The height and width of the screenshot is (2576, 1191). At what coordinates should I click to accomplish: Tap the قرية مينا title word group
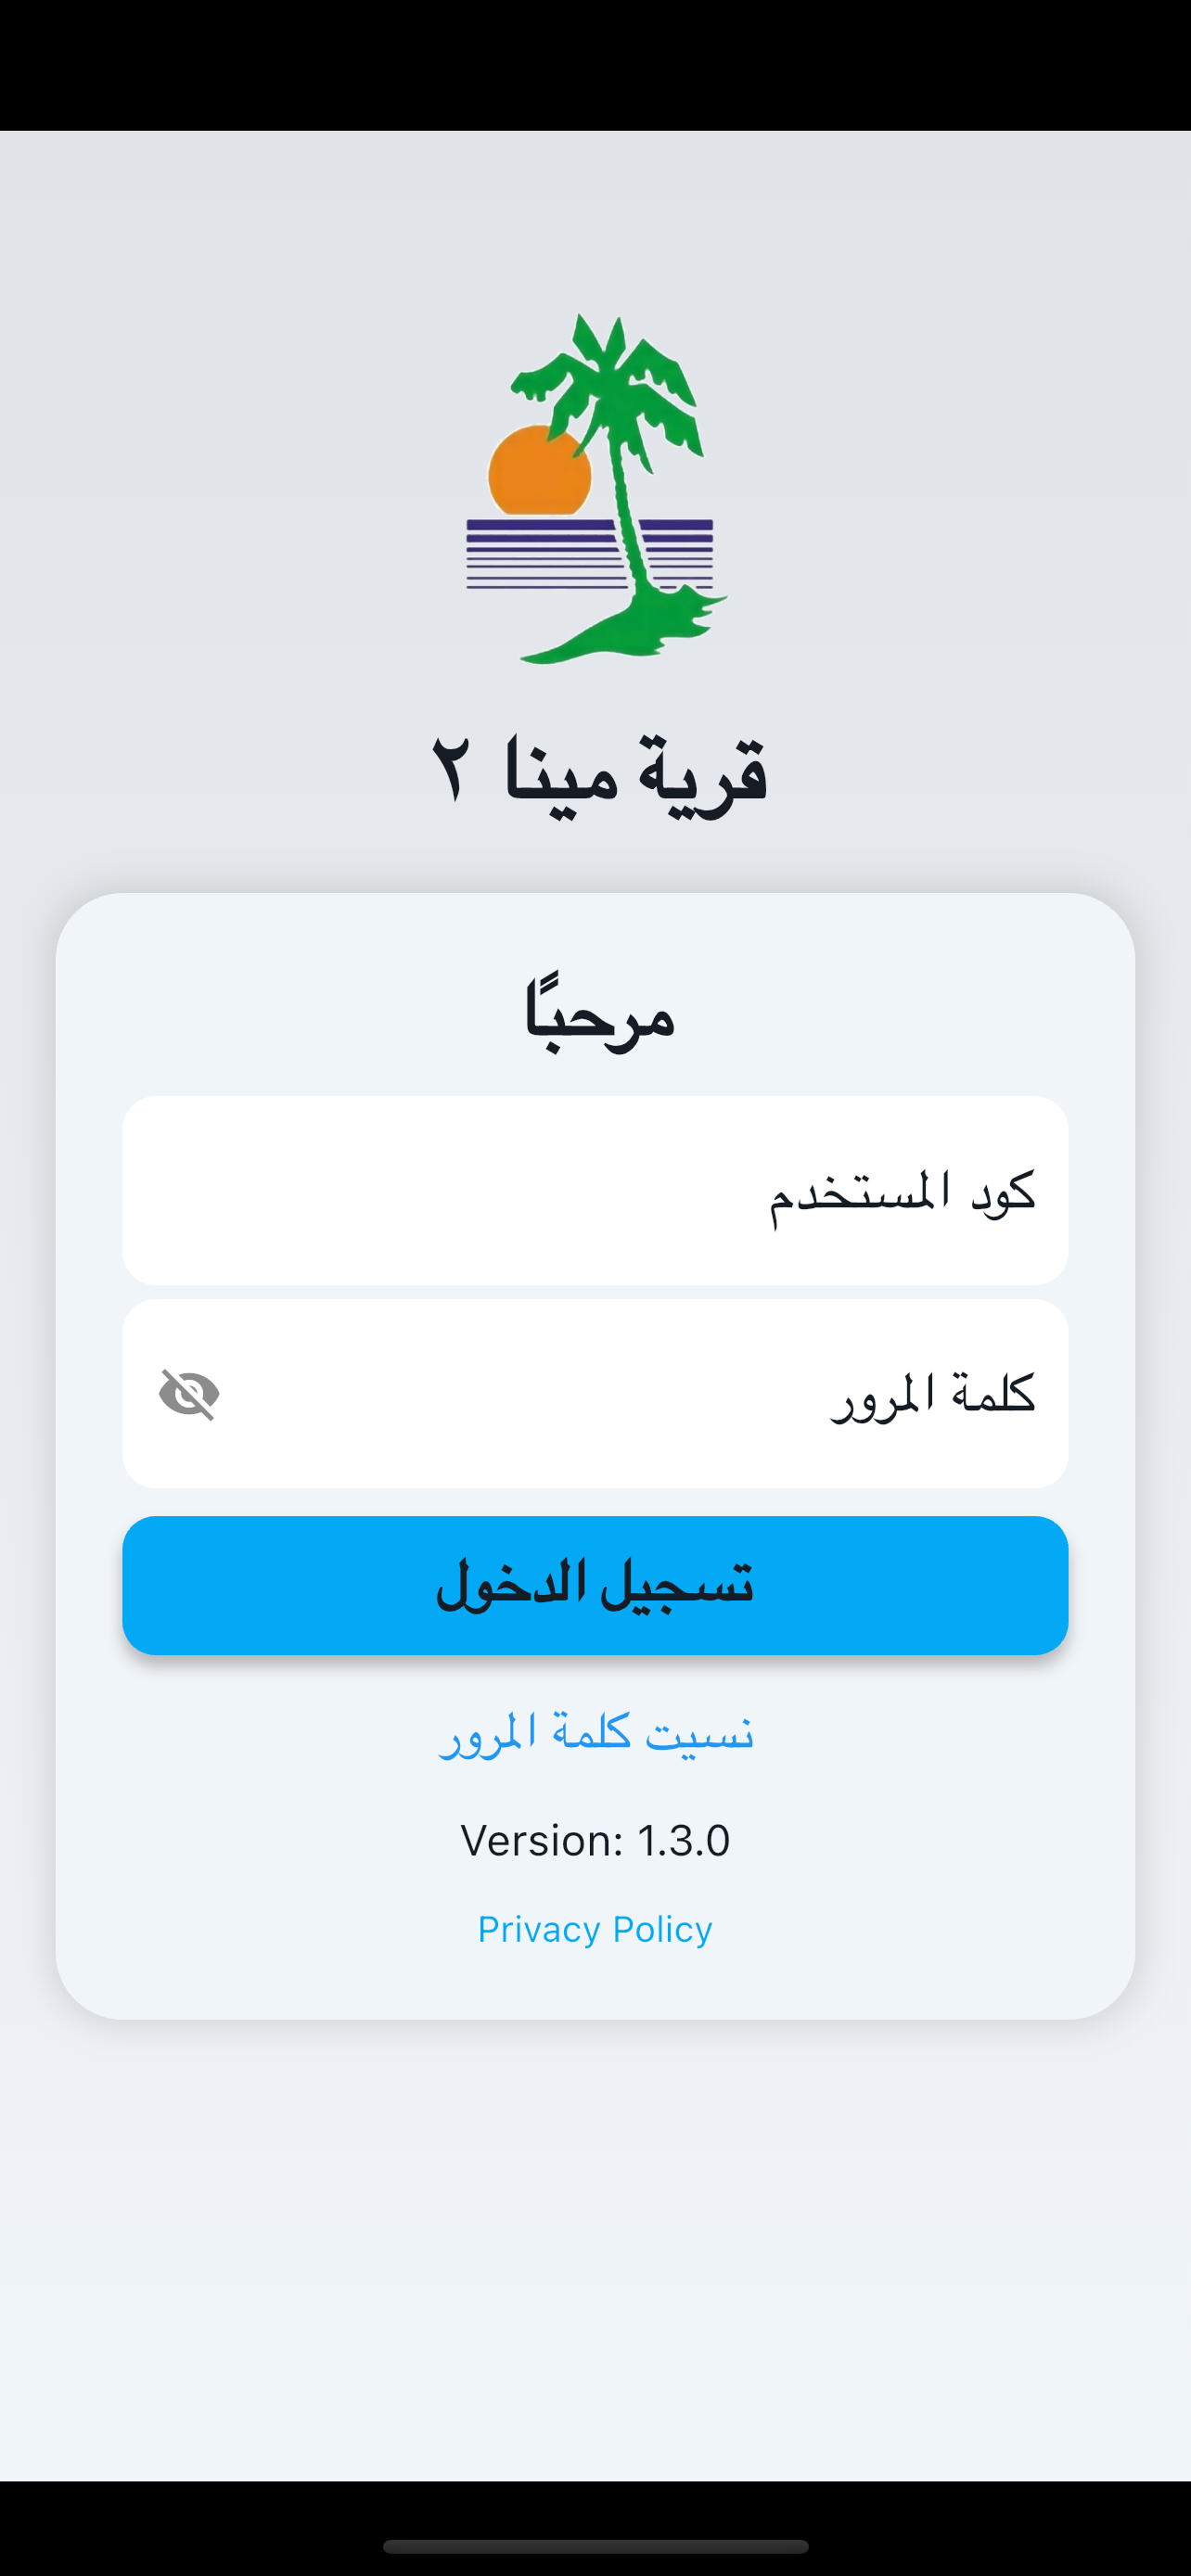pos(636,772)
